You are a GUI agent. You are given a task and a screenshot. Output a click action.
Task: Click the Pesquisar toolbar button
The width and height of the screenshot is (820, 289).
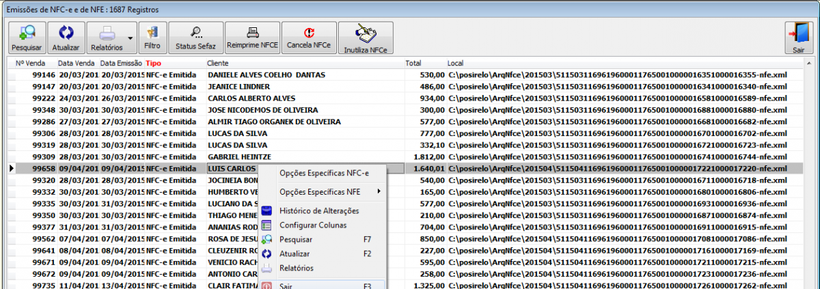pos(27,38)
